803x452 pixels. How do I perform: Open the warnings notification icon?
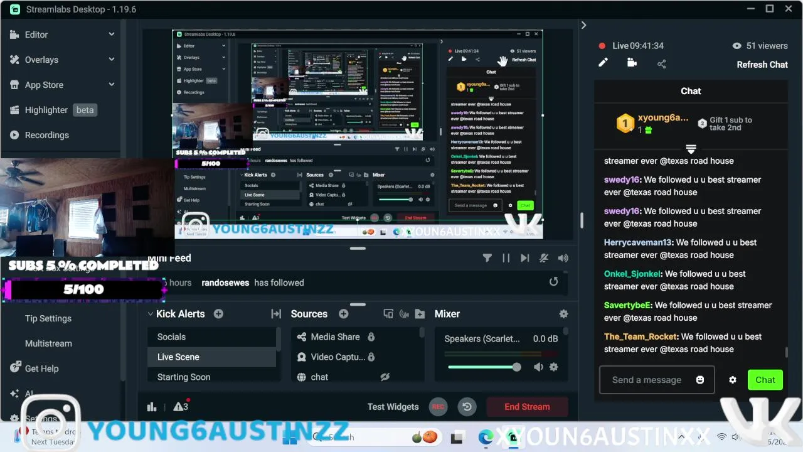tap(181, 406)
